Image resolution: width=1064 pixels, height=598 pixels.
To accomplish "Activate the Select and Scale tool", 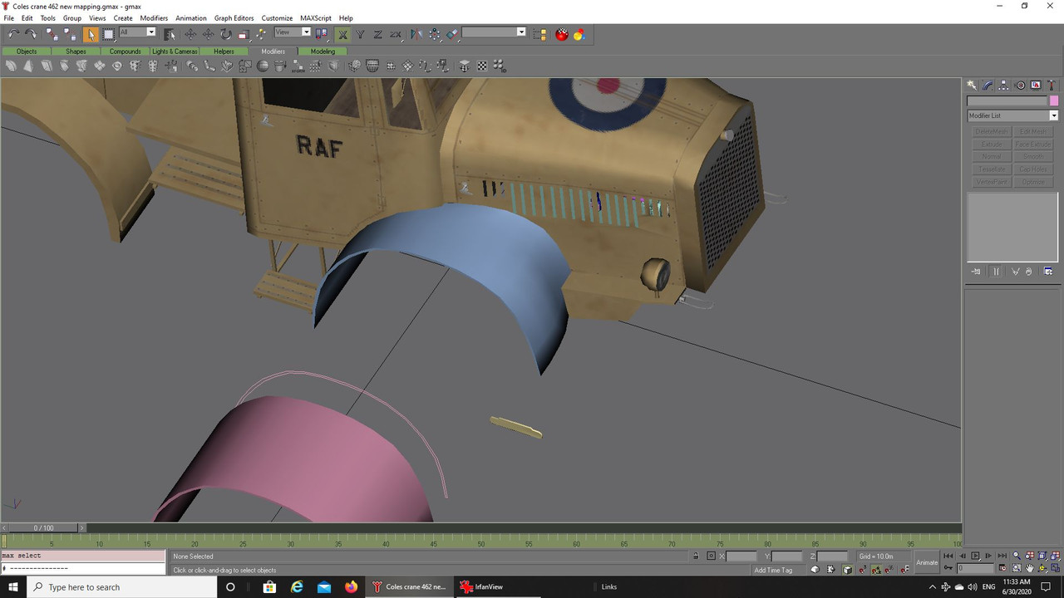I will [244, 34].
